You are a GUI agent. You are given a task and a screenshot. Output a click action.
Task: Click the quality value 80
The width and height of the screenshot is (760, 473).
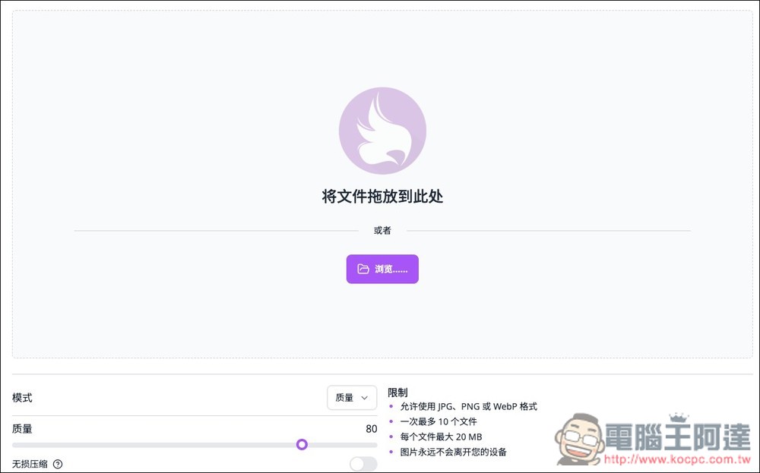372,429
